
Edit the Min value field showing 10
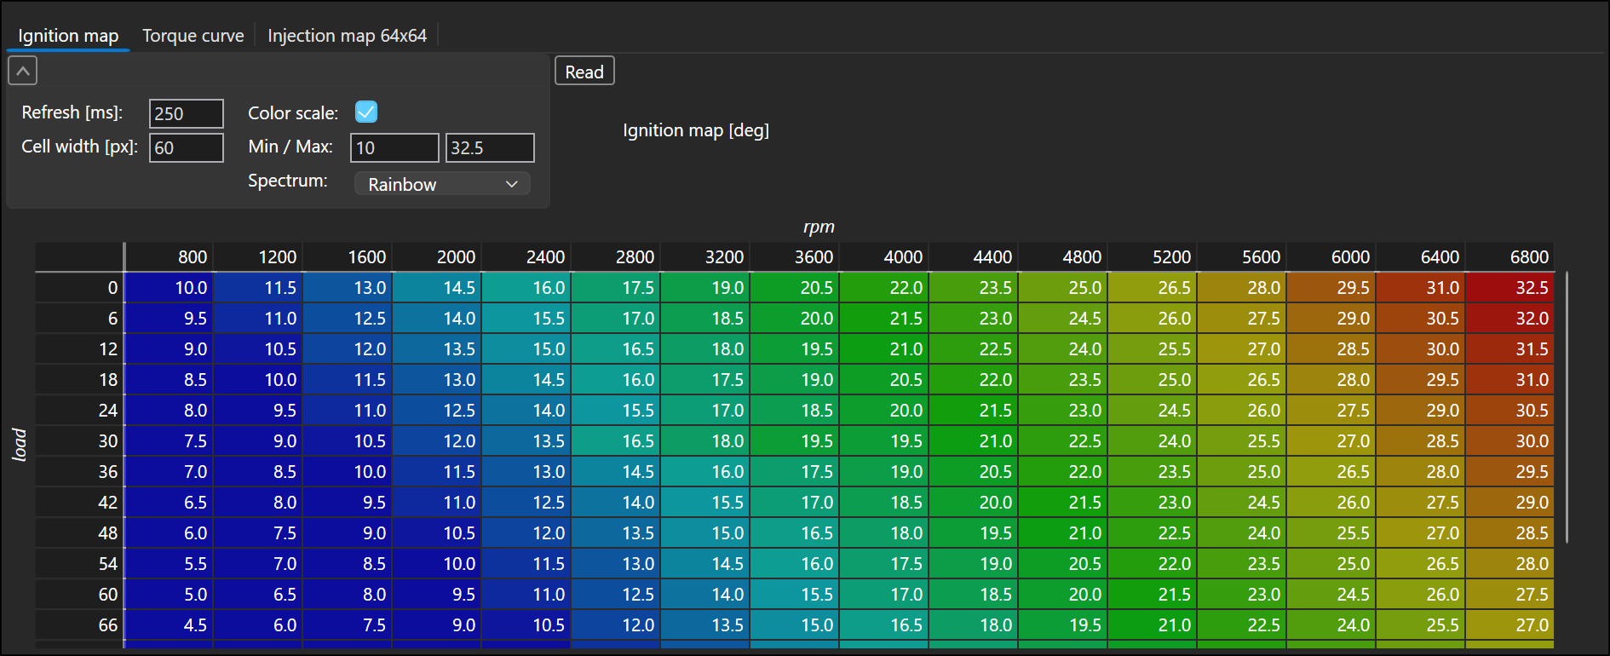[x=394, y=147]
